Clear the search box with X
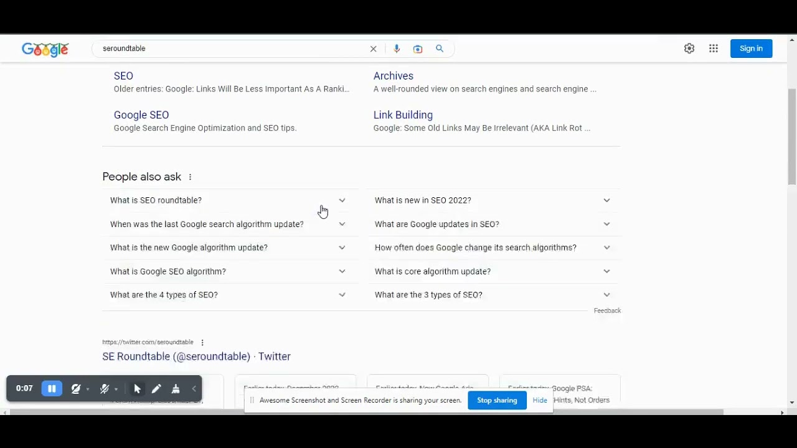This screenshot has width=797, height=448. 374,49
